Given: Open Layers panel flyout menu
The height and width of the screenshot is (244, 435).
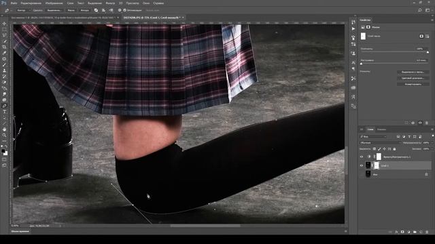Looking at the screenshot, I should (x=432, y=129).
